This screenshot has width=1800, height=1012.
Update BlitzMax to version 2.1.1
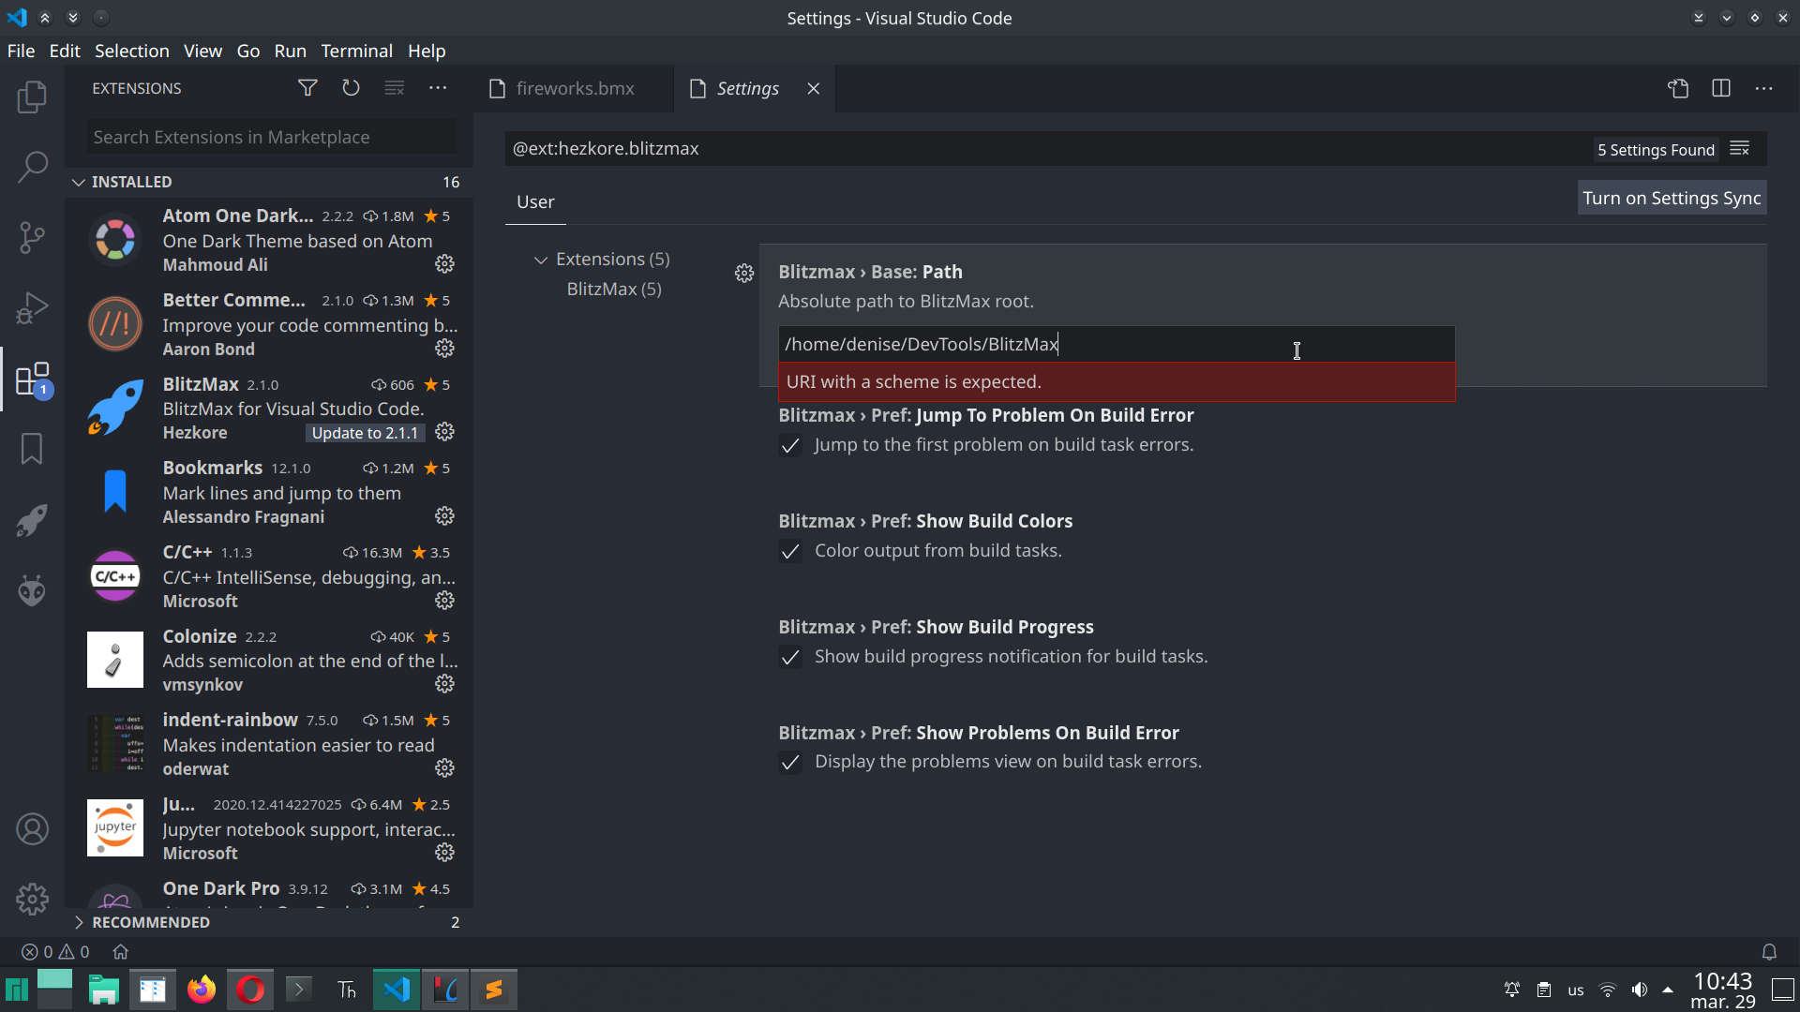[365, 433]
